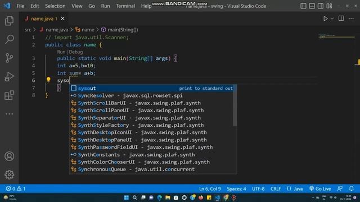Expand the run options dropdown arrow
This screenshot has height=202, width=360.
[332, 19]
